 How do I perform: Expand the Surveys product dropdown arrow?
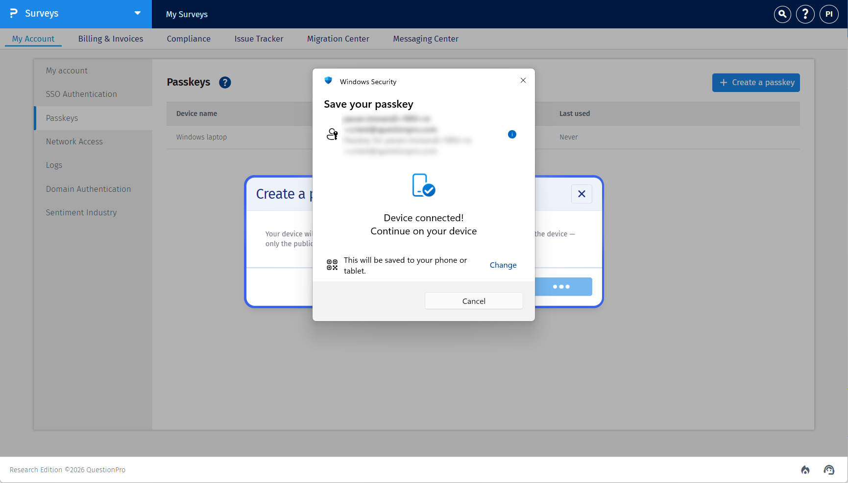(x=138, y=13)
